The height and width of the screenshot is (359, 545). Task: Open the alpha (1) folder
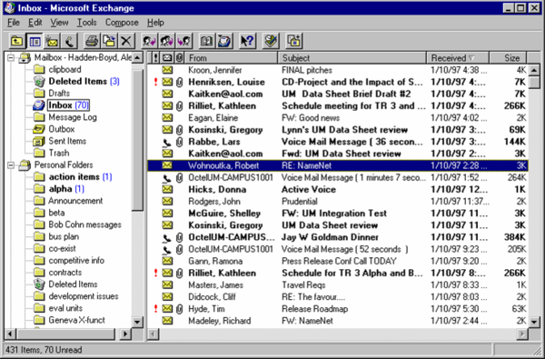tap(66, 189)
